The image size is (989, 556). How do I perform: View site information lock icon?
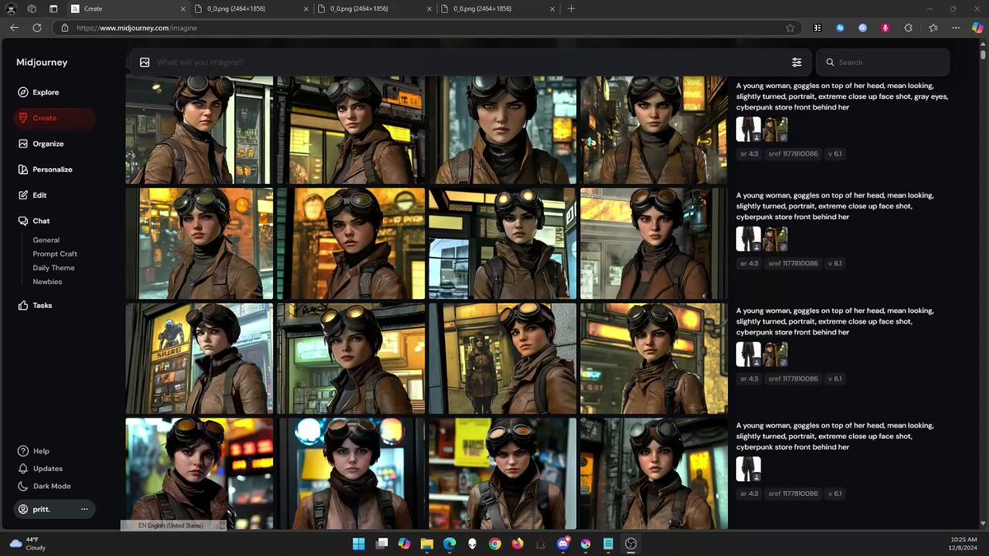(x=65, y=27)
